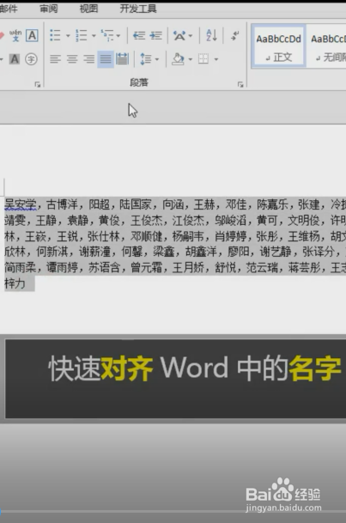
Task: Expand the numbering style dropdown
Action: pyautogui.click(x=94, y=35)
